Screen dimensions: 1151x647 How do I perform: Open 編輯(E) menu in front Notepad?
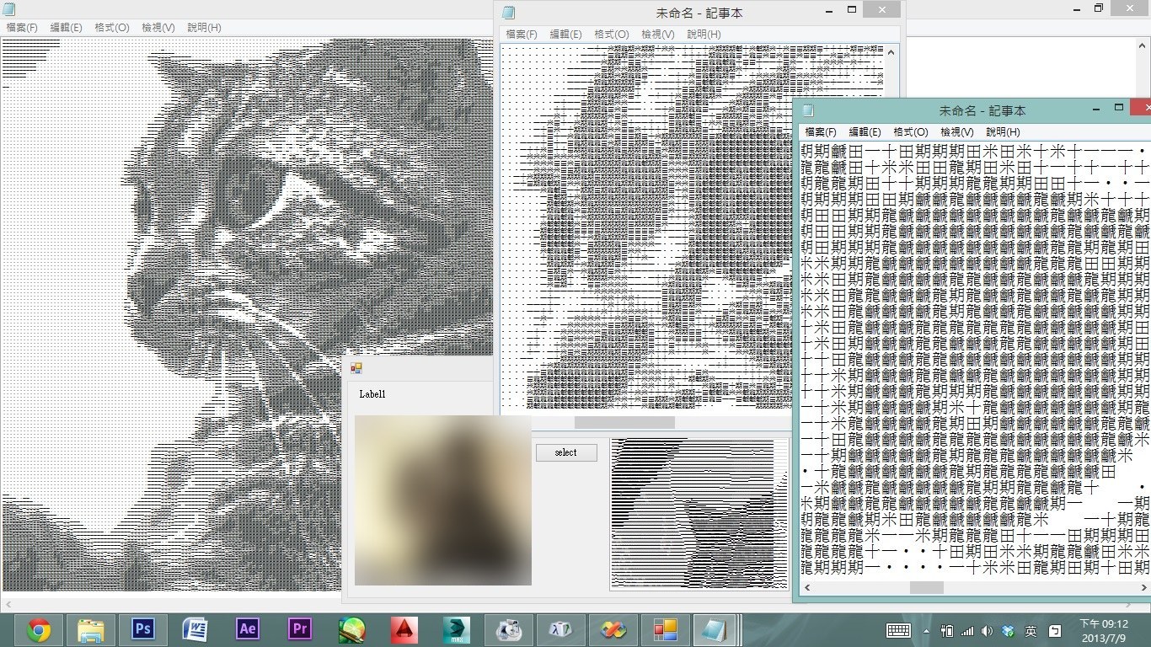[865, 132]
